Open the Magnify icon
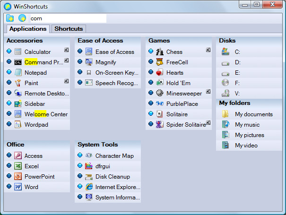This screenshot has height=215, width=286. [x=89, y=62]
